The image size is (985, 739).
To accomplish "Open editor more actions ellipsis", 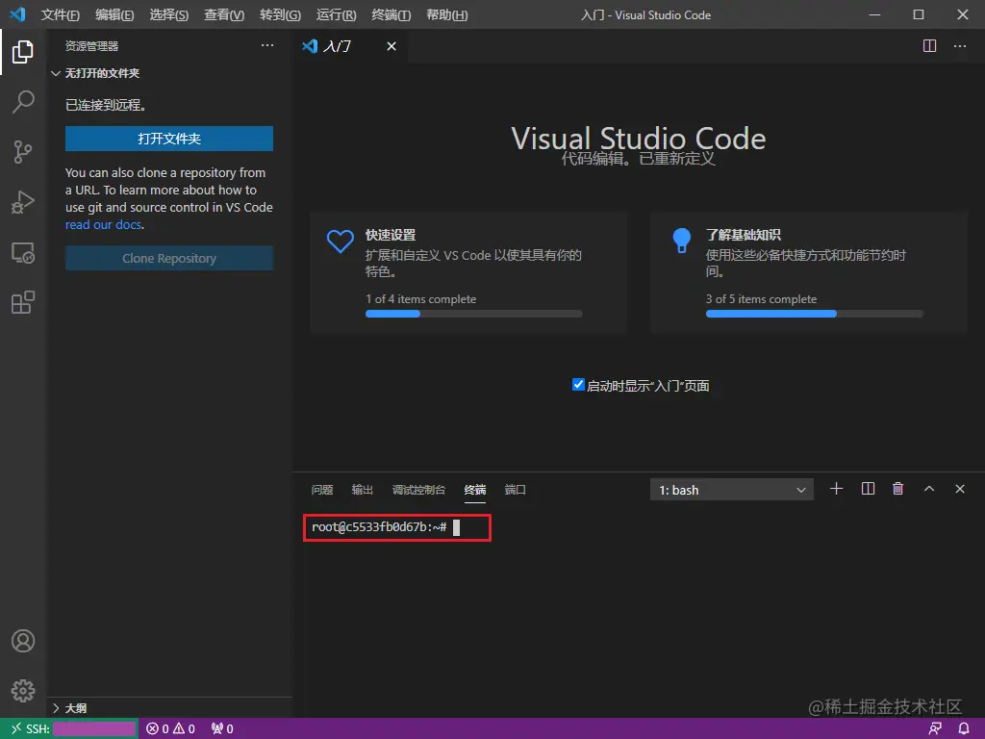I will 960,46.
